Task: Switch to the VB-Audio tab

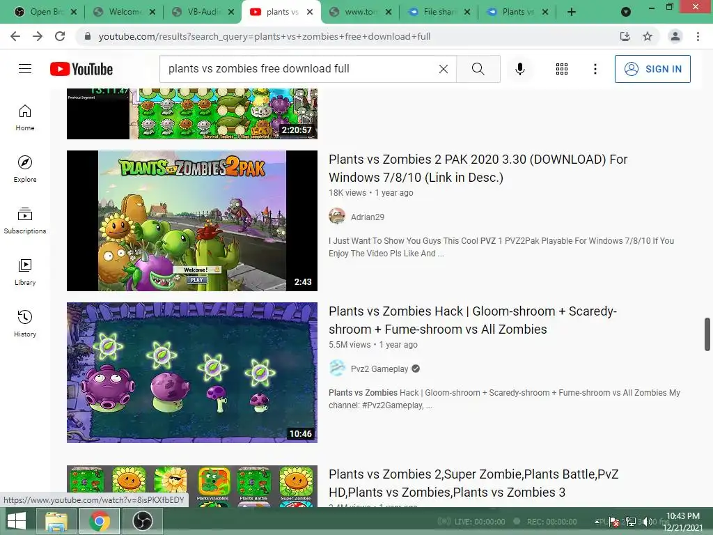Action: pos(201,12)
